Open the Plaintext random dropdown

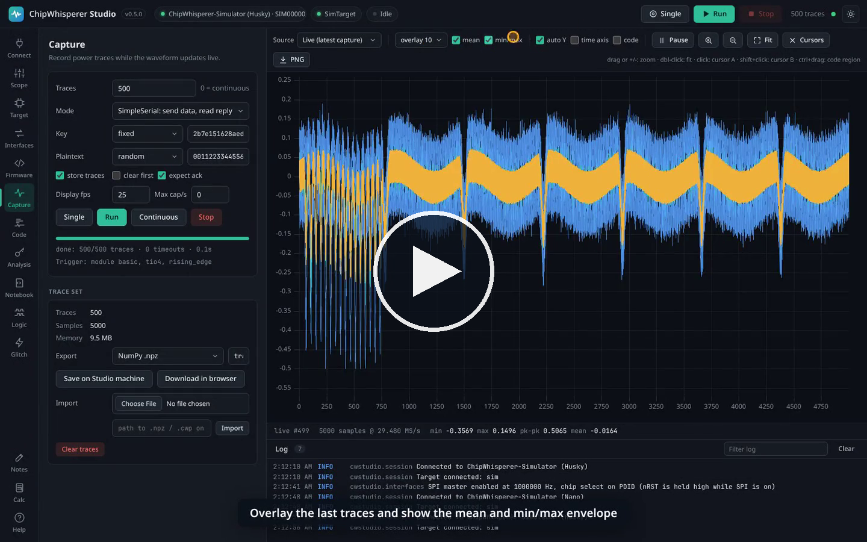[x=148, y=157]
